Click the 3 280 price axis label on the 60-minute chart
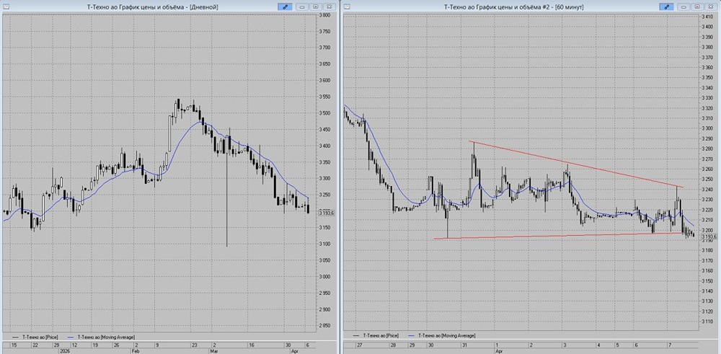Screen dimensions: 721x354 pos(707,149)
